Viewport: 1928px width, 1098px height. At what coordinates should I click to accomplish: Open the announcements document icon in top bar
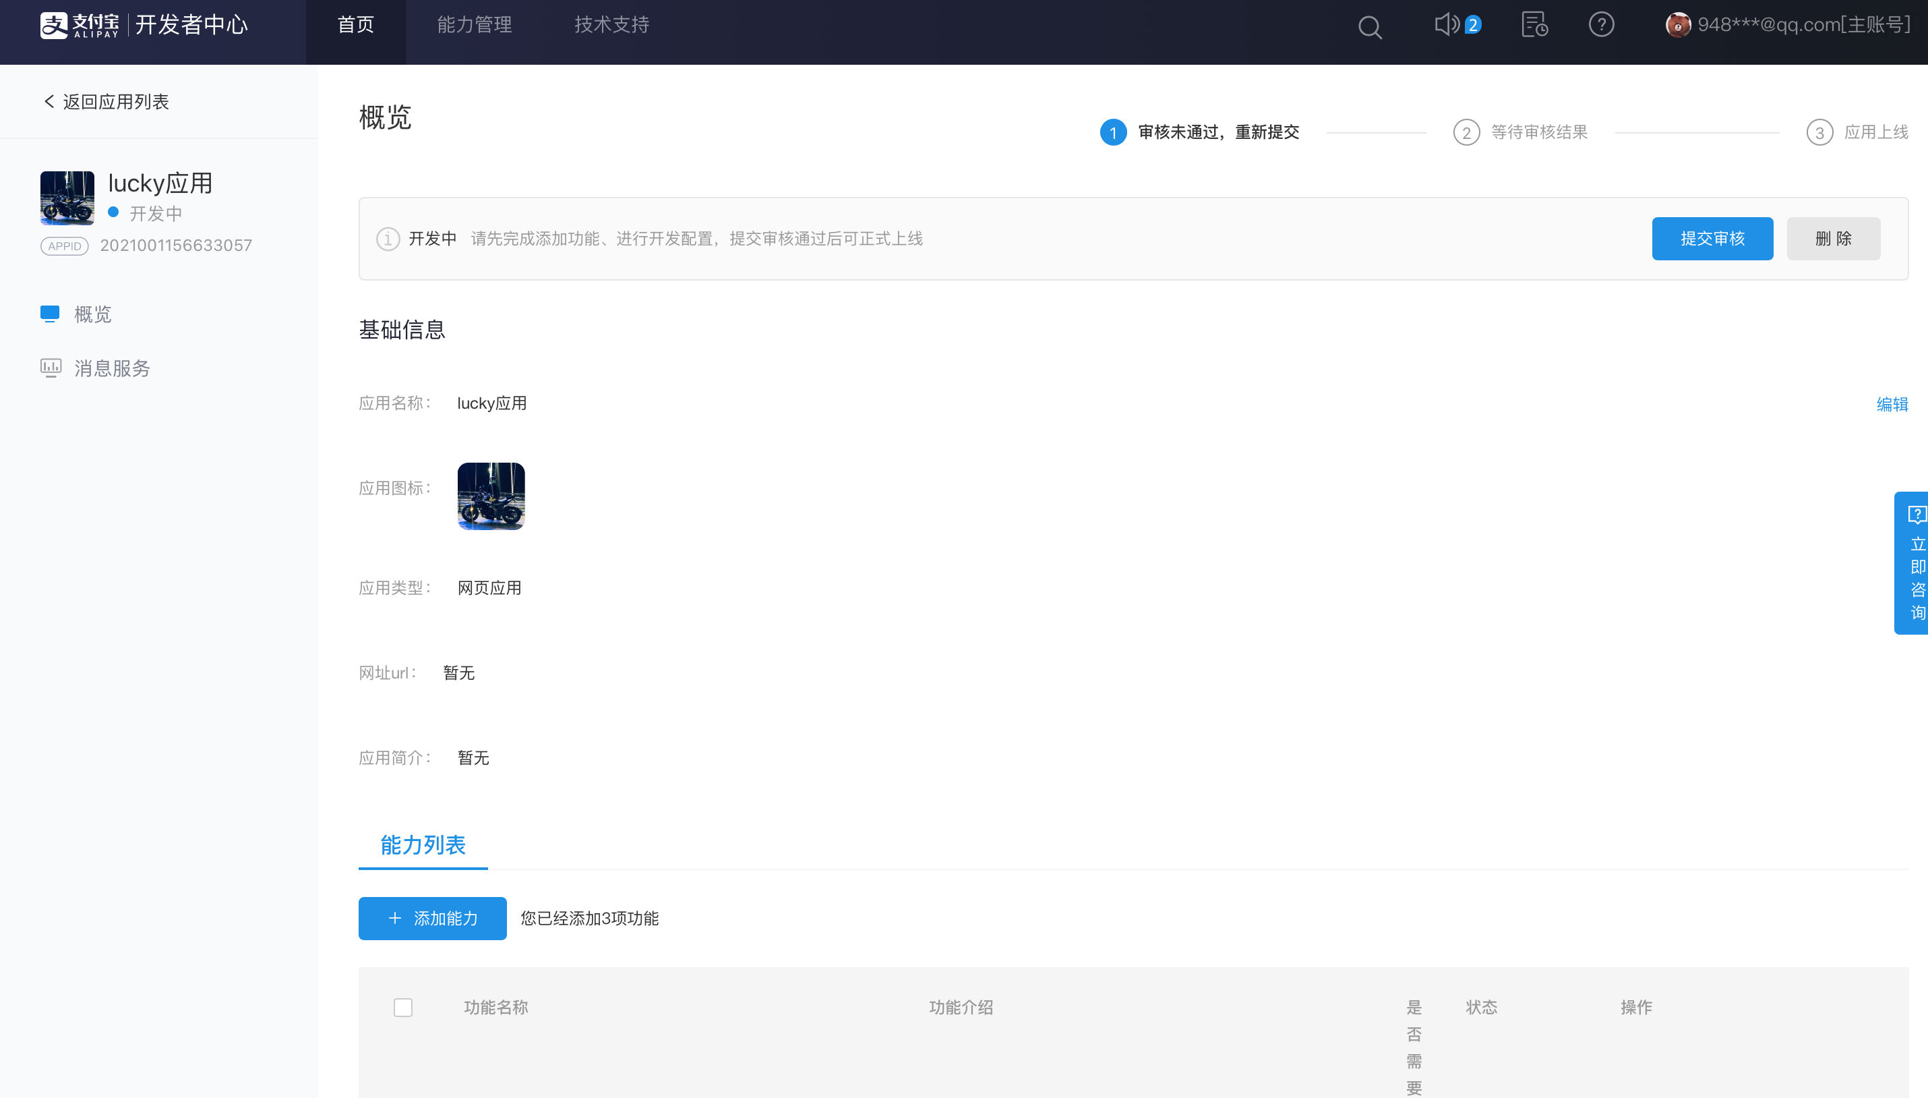(1533, 25)
